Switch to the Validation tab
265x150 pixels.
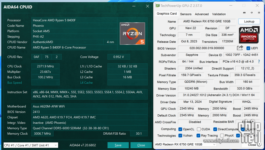coord(219,14)
